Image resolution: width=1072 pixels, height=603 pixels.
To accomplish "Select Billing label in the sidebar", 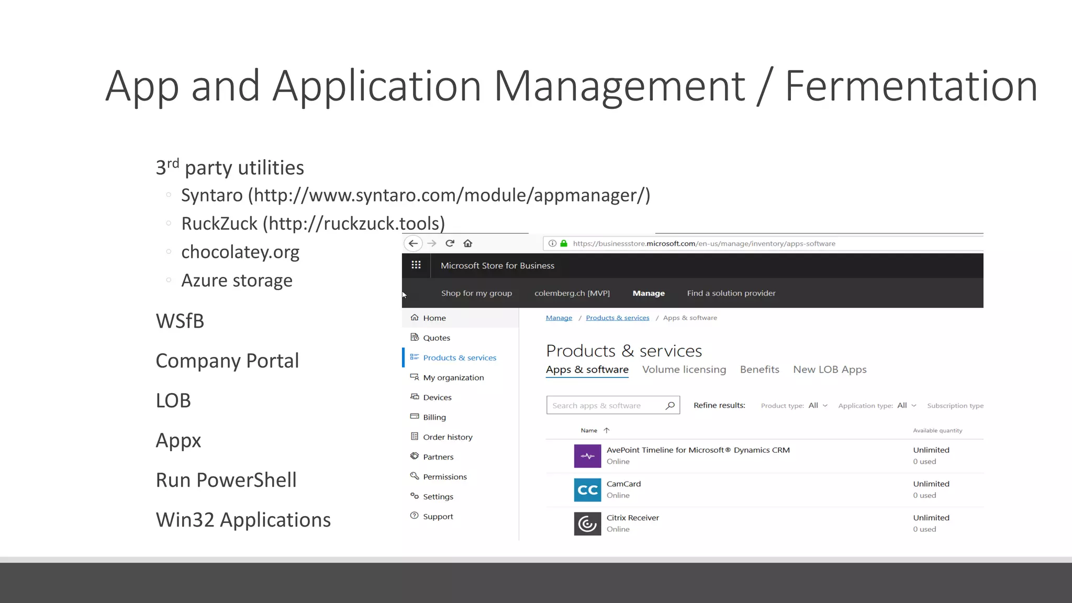I will 434,417.
